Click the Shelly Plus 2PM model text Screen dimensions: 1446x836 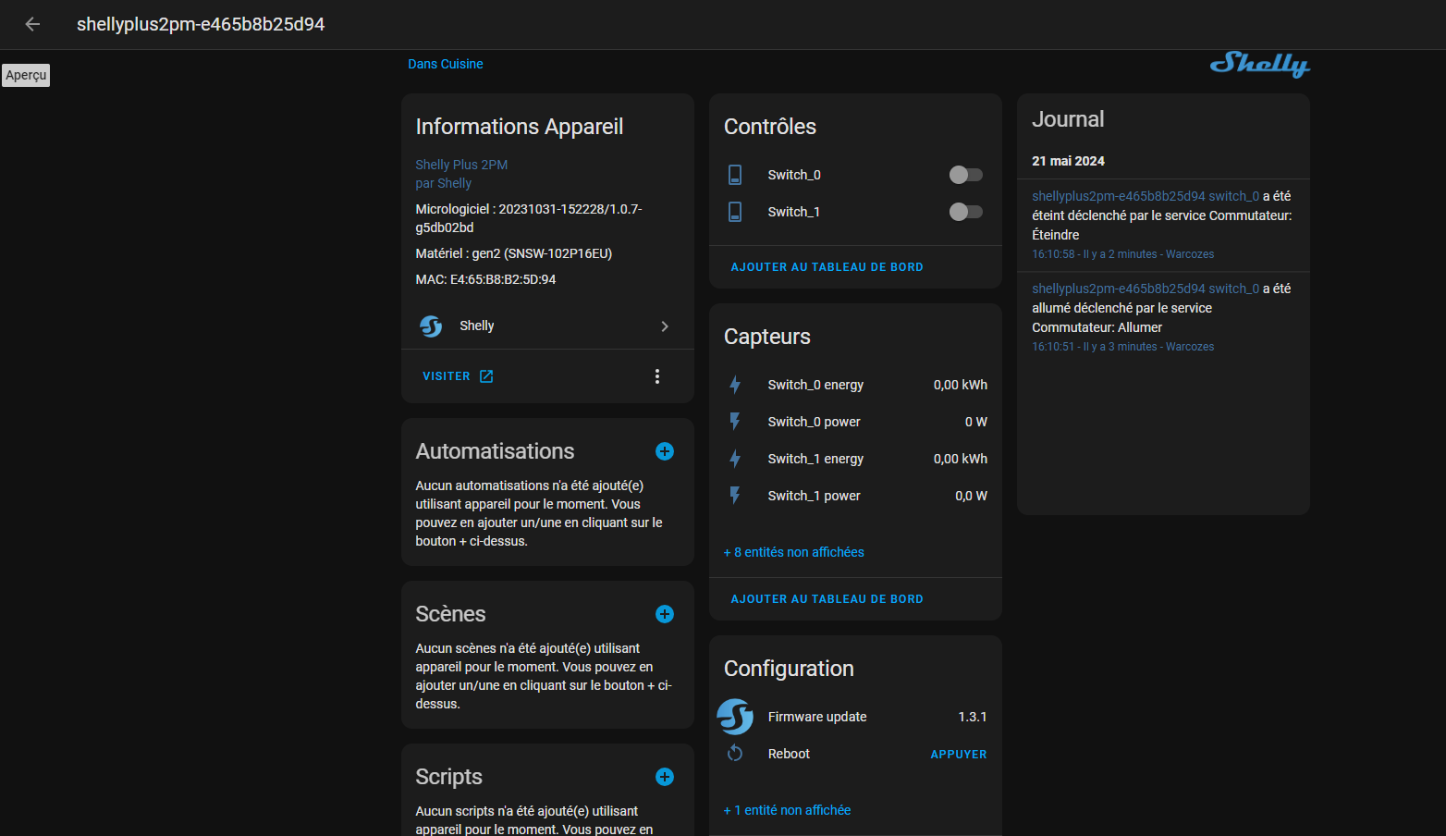tap(461, 165)
